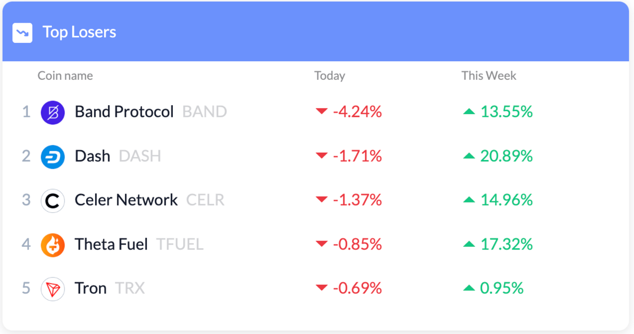The height and width of the screenshot is (334, 634).
Task: Click the Tron coin logo
Action: (x=53, y=289)
